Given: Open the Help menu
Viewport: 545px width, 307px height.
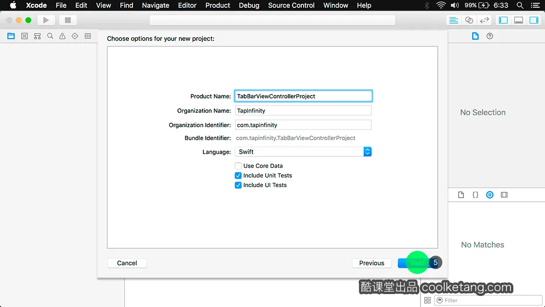Looking at the screenshot, I should [x=364, y=5].
